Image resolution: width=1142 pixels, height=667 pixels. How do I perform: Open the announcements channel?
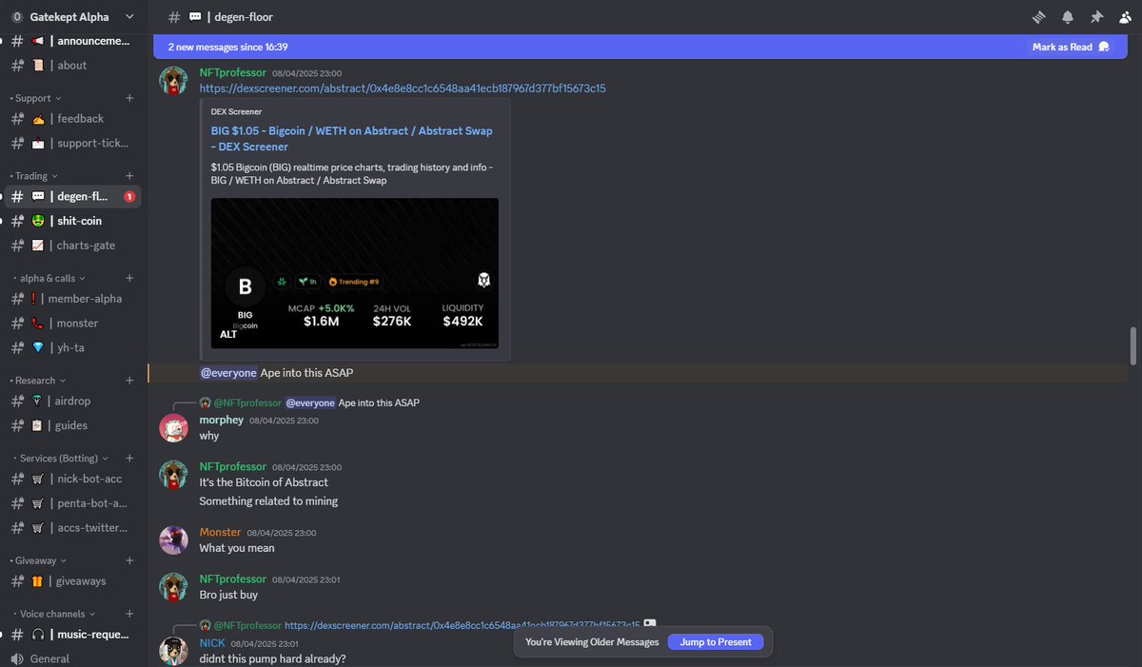pos(73,41)
